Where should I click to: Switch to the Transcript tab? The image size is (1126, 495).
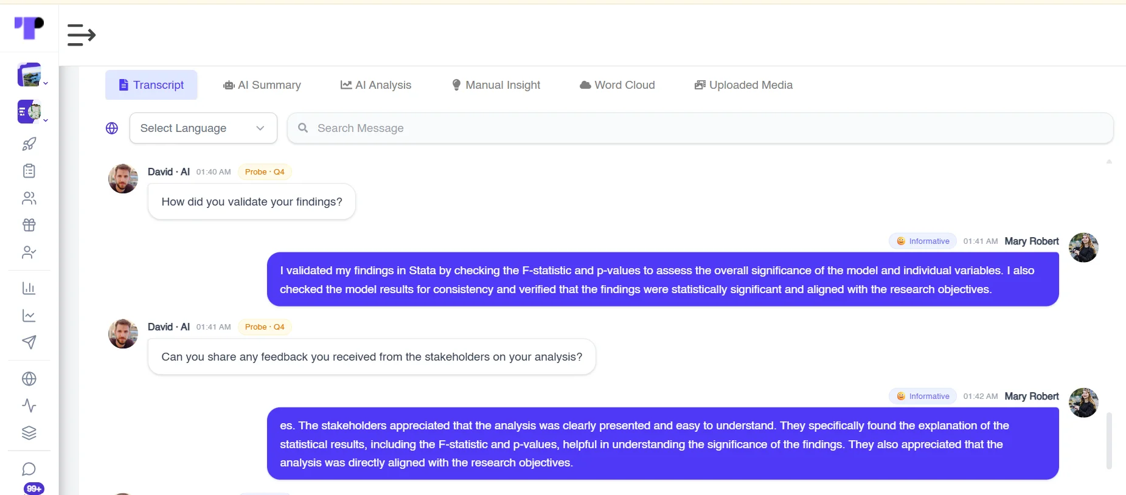[151, 85]
